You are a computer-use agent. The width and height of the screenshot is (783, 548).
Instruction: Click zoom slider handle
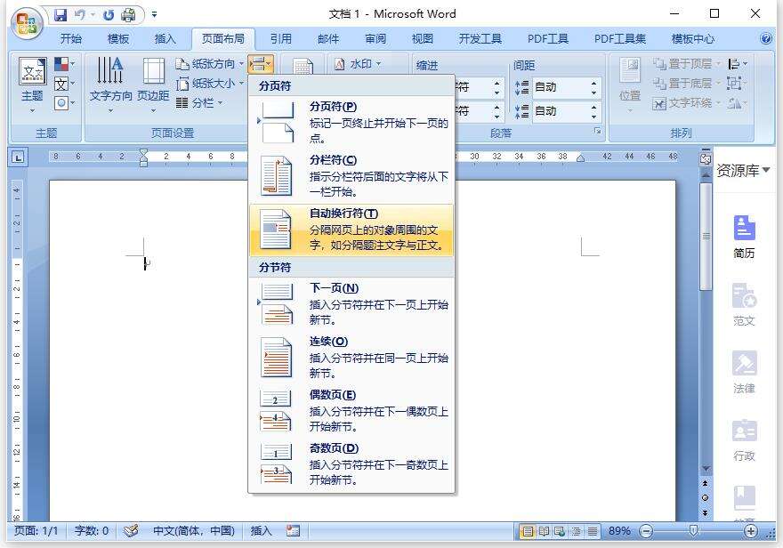point(693,531)
